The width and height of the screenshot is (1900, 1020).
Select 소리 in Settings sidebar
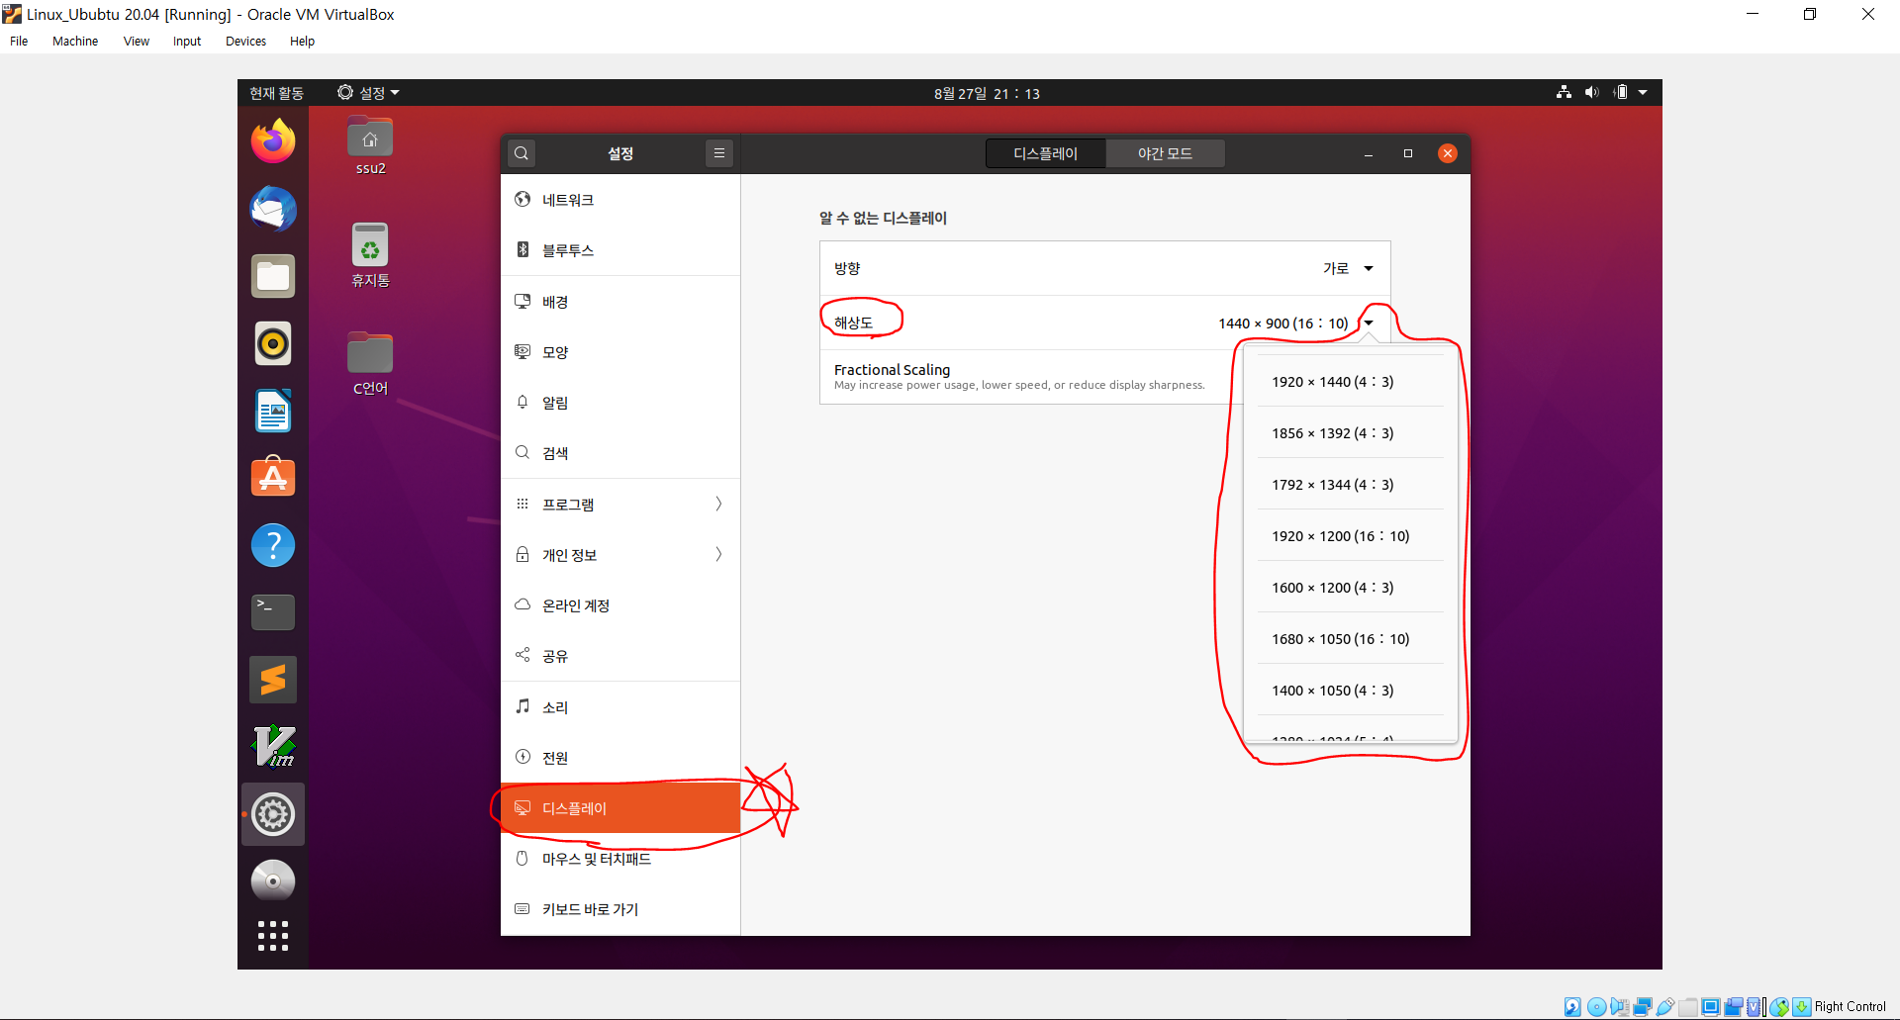pyautogui.click(x=620, y=707)
